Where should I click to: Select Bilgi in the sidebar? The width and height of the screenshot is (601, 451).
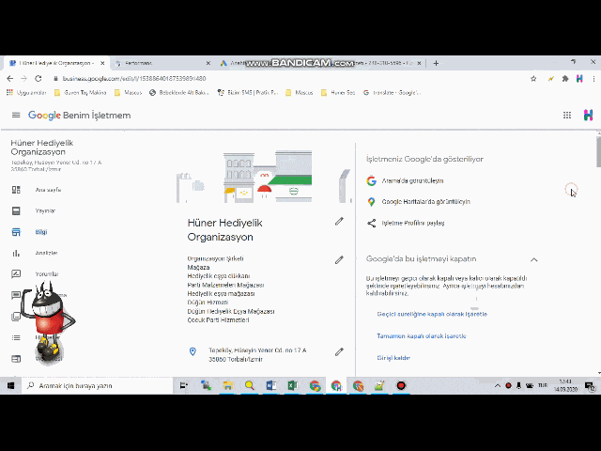(41, 232)
